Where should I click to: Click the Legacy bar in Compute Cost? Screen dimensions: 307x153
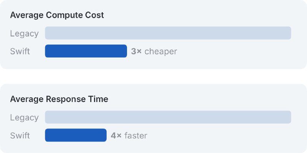(x=168, y=33)
